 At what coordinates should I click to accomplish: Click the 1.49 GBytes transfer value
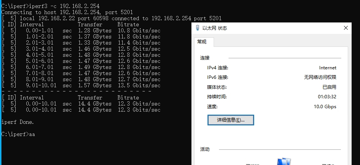[x=95, y=67]
